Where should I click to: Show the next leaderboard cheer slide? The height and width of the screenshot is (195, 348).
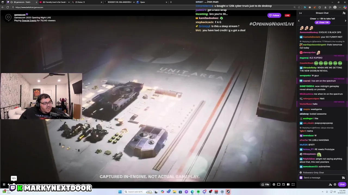346,21
